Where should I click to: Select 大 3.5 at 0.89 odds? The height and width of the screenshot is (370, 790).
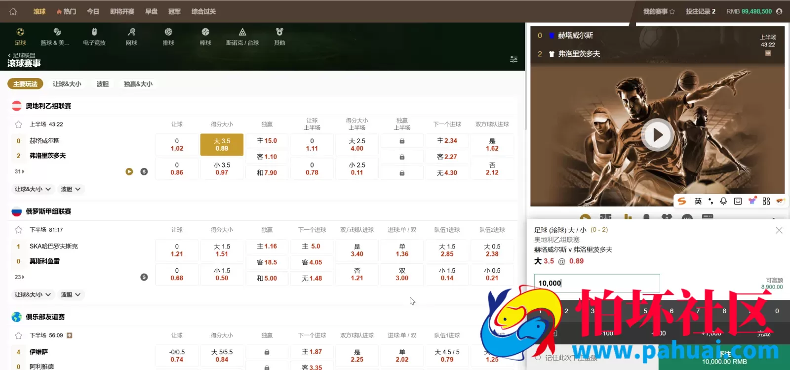tap(222, 145)
